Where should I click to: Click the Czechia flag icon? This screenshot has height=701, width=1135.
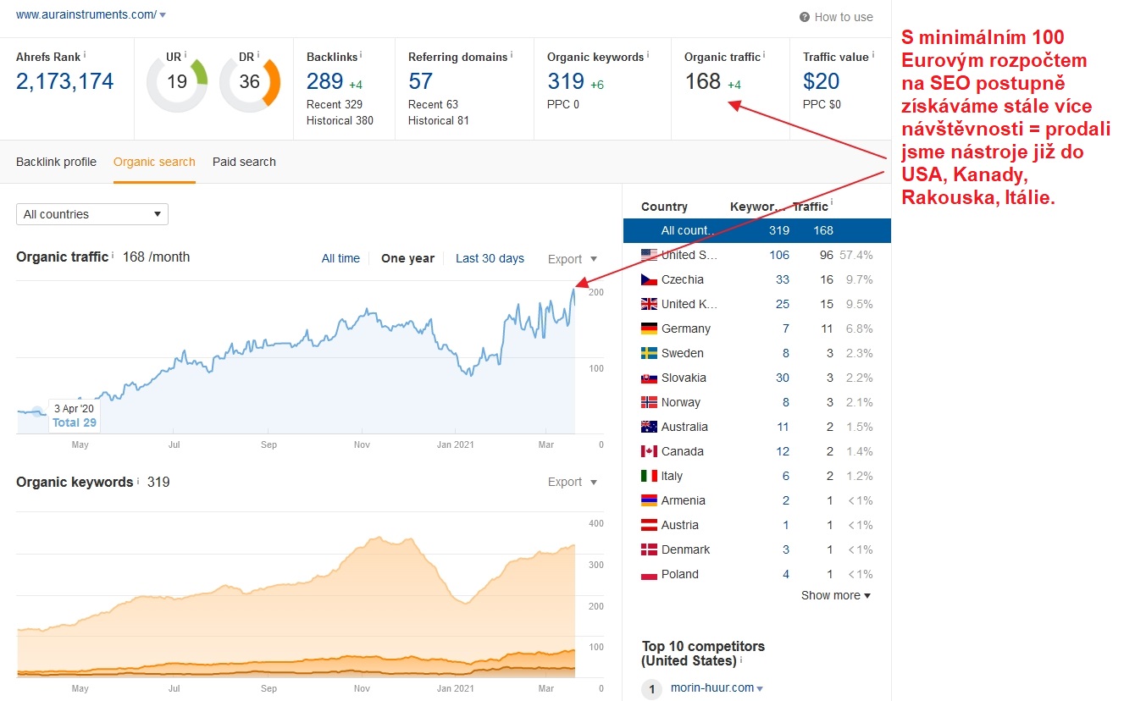point(649,279)
